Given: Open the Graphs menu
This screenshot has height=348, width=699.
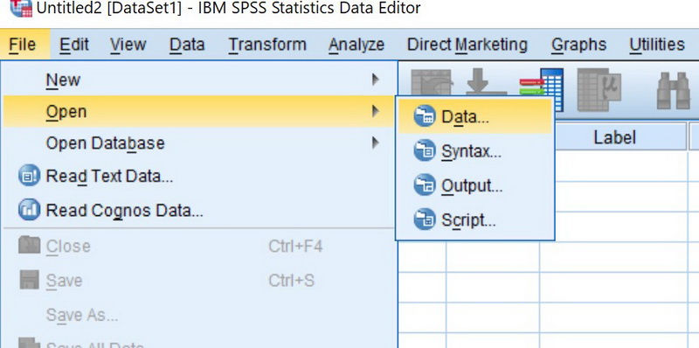Looking at the screenshot, I should pyautogui.click(x=578, y=45).
